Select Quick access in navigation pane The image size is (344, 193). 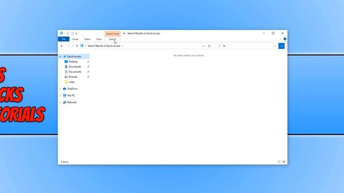74,56
